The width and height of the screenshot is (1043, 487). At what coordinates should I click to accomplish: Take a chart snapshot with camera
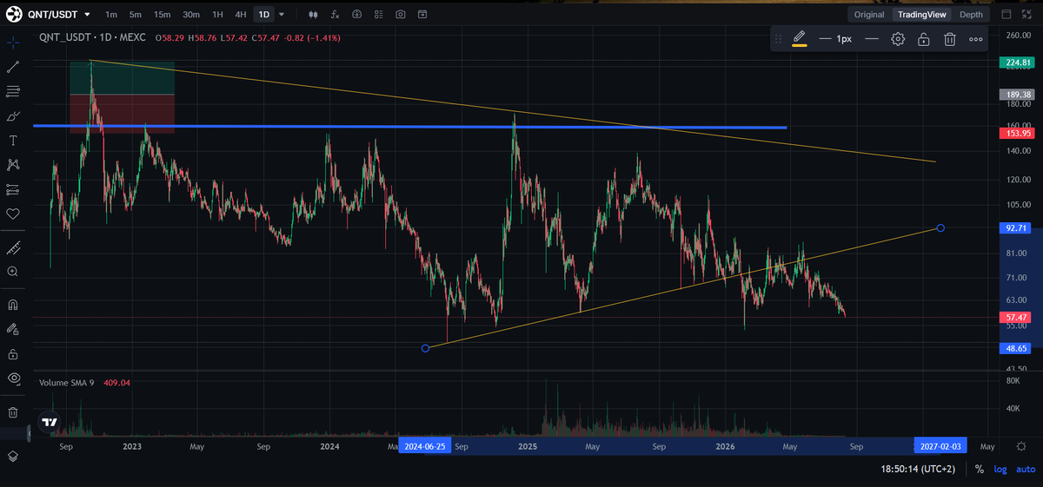[400, 14]
